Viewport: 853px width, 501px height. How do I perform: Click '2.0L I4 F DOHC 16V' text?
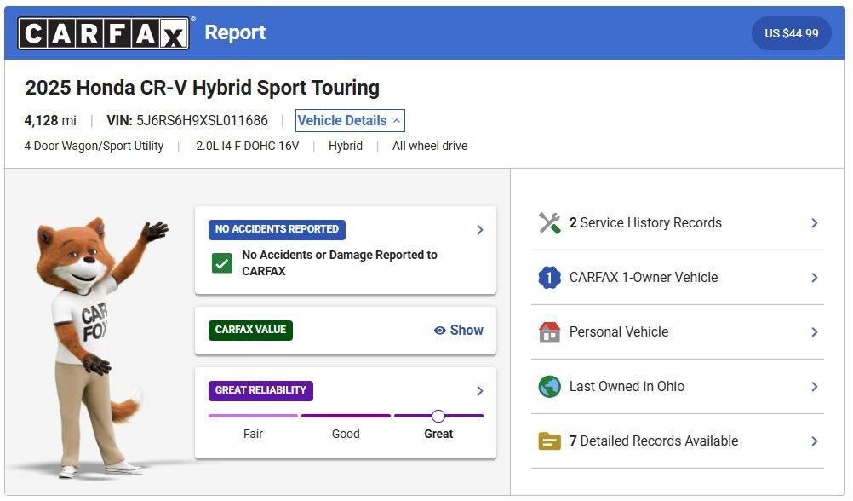click(x=248, y=146)
